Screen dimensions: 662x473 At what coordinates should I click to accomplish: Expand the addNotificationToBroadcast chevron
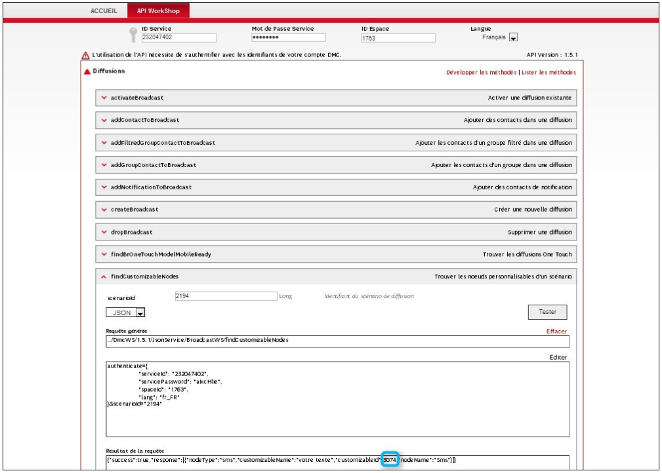[104, 187]
